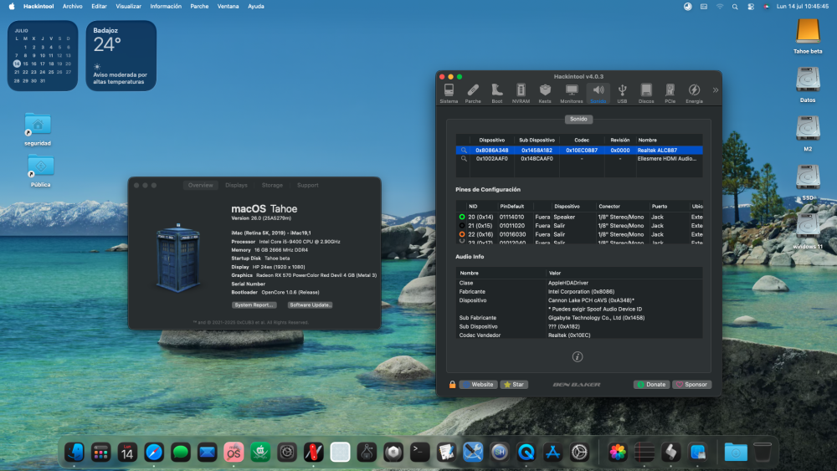Click the TARDIS image in About window

tap(177, 259)
